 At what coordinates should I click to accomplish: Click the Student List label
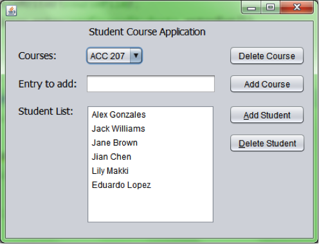(46, 111)
